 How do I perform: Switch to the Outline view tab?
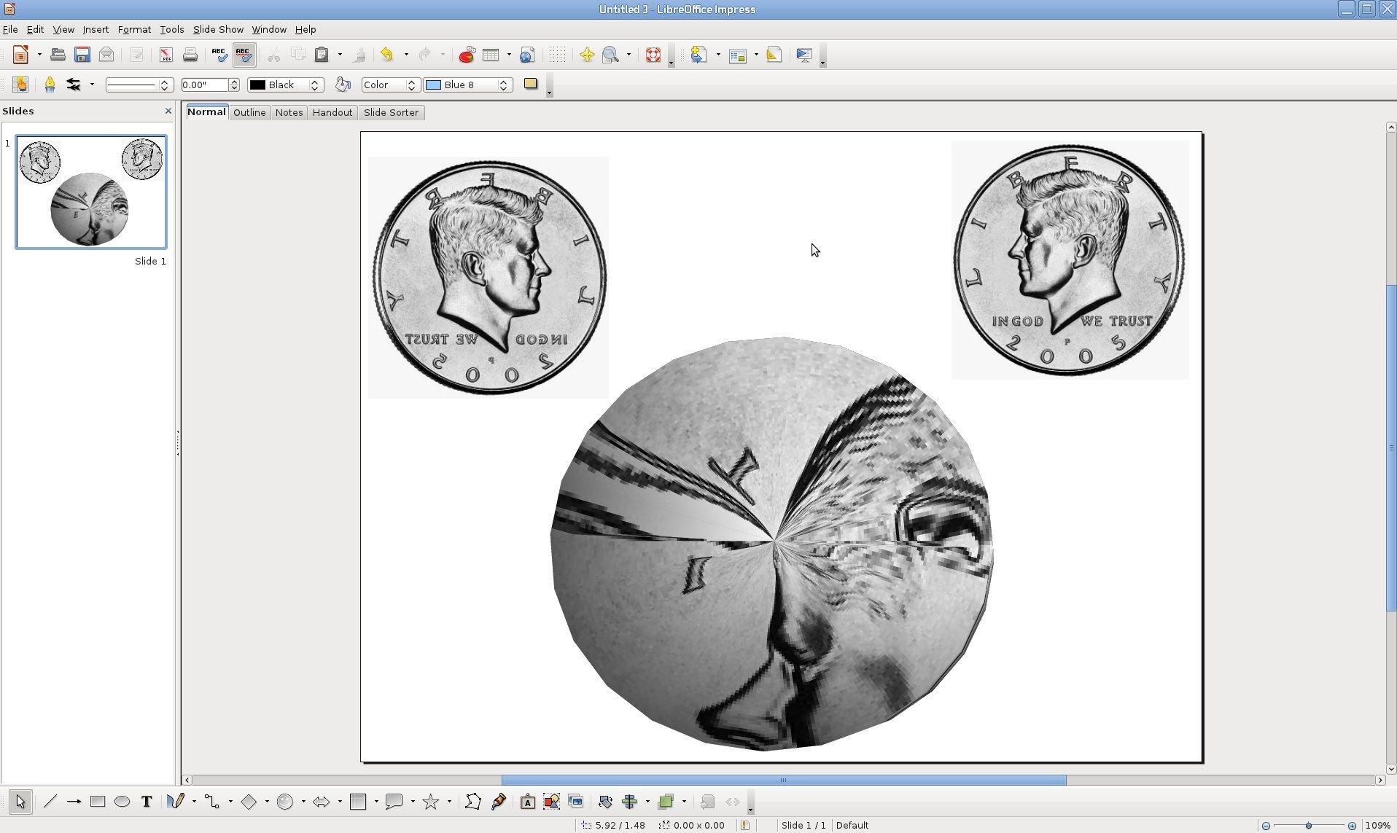249,112
